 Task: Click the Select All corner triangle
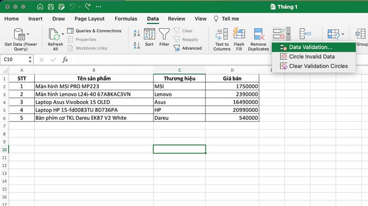(x=5, y=70)
